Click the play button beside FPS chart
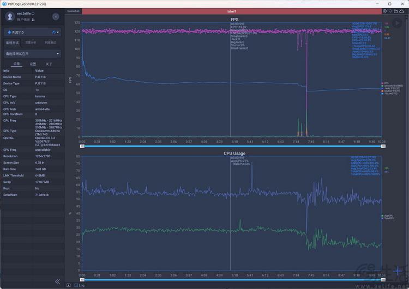This screenshot has height=289, width=409. tap(397, 23)
